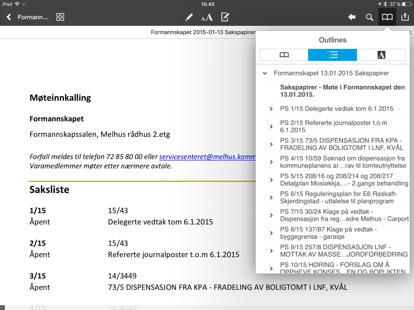Jump to PS 2/15 Refererte journalposter t.o.m
This screenshot has width=414, height=310.
coord(334,126)
